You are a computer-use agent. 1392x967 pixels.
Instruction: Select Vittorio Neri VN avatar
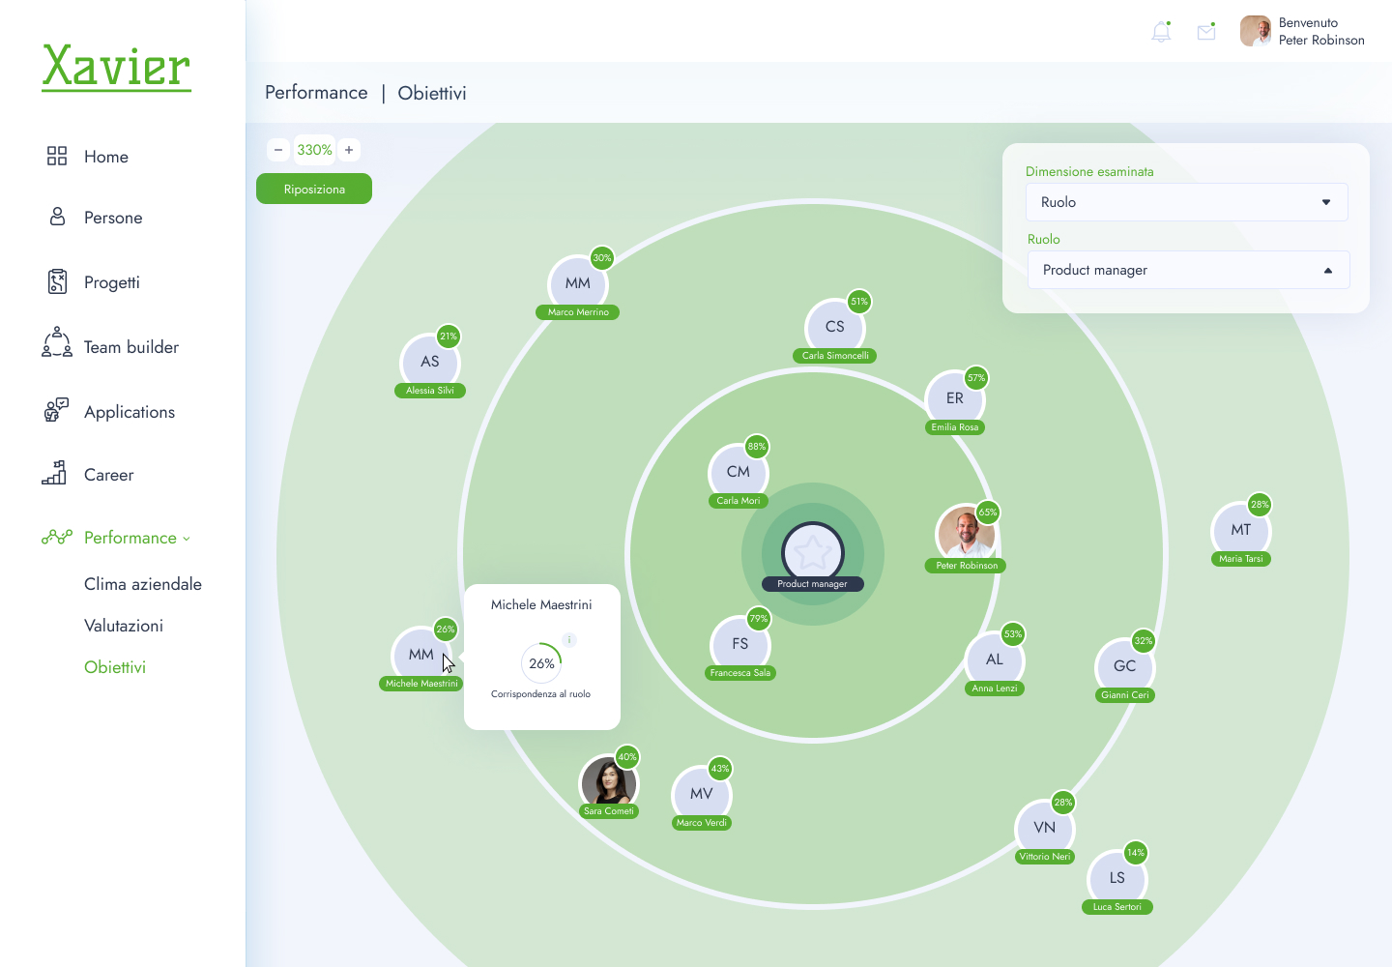coord(1045,828)
